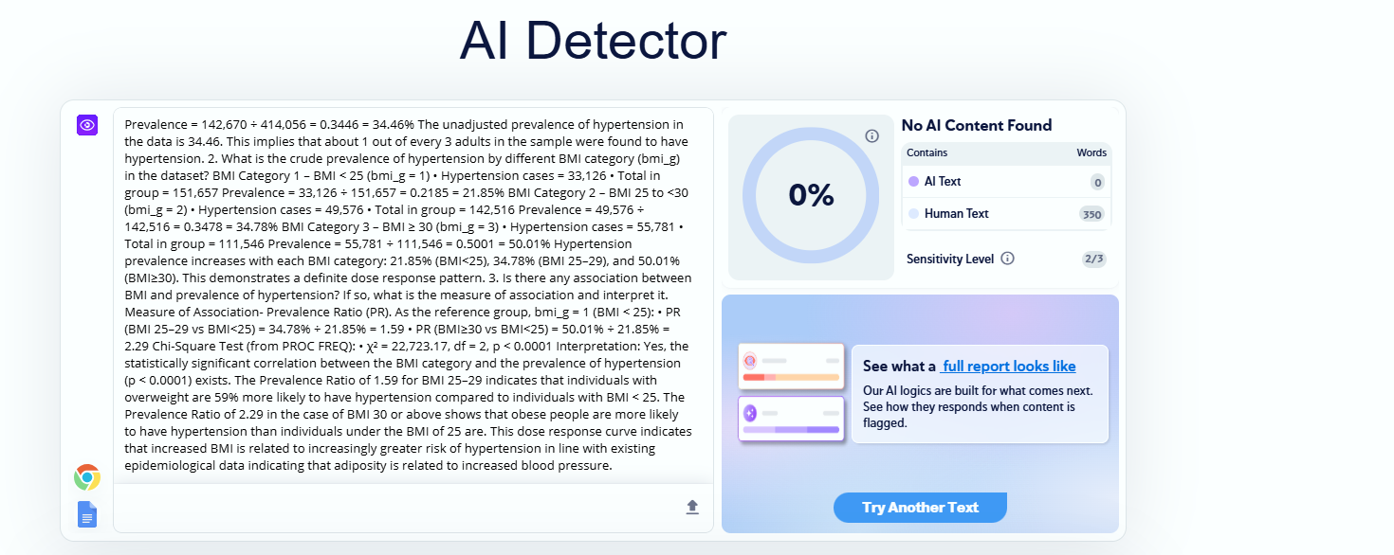
Task: Click the lower purple report preview thumbnail
Action: tap(791, 419)
